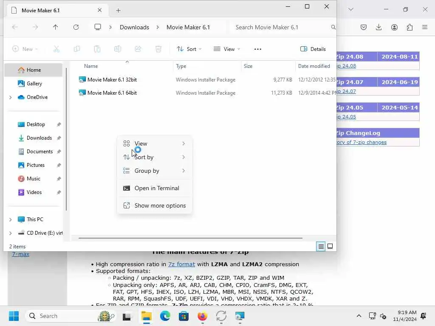
Task: Open Microsoft Edge from the taskbar
Action: click(165, 316)
